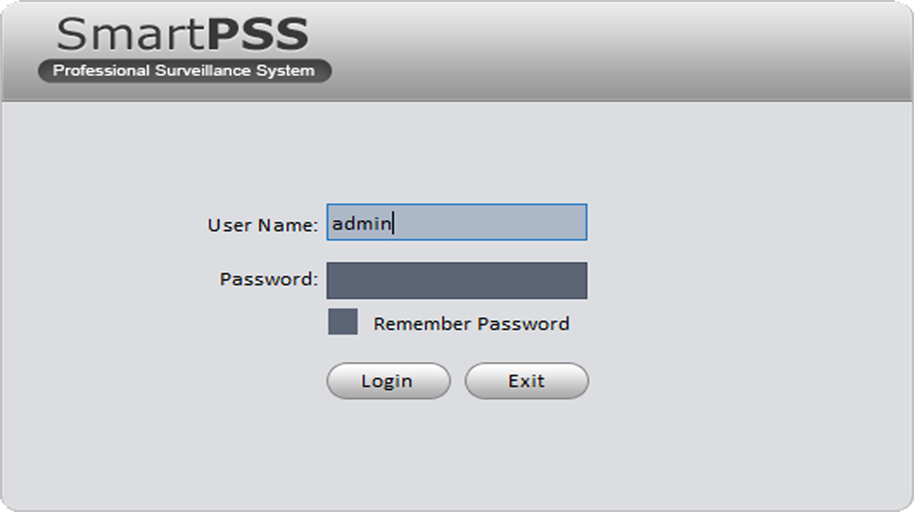Click the word Remember beside the checkbox

422,324
